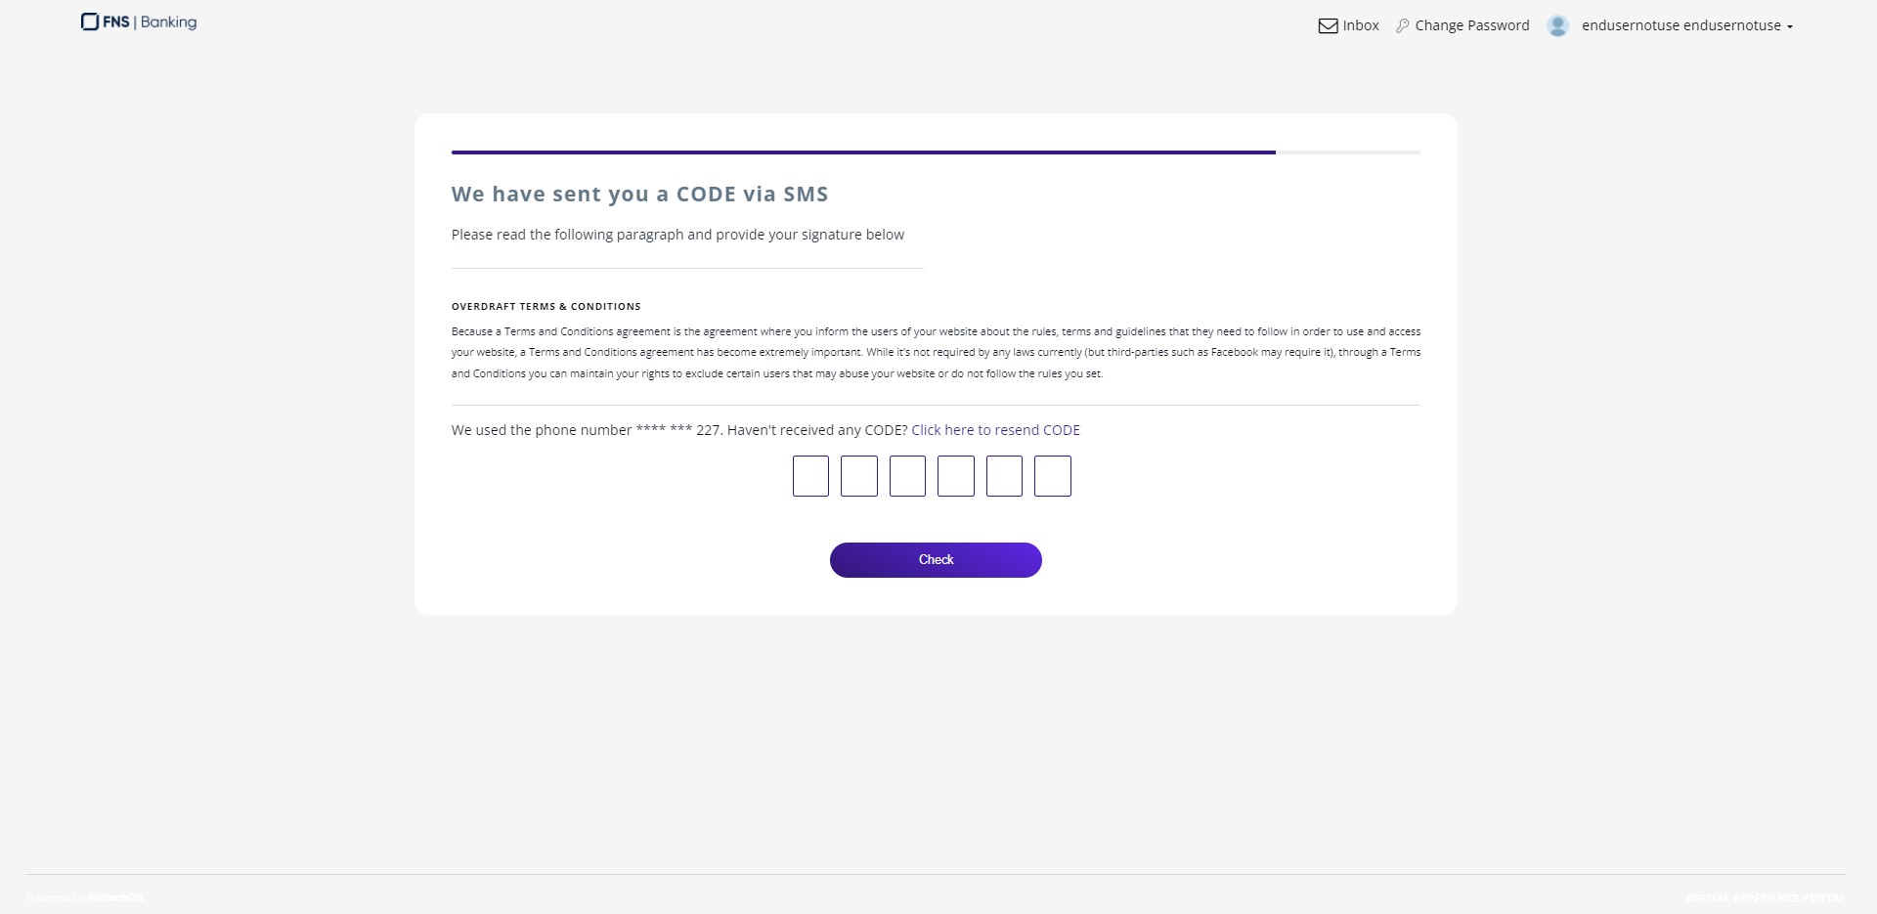Click here to resend CODE link
Viewport: 1877px width, 914px height.
995,430
